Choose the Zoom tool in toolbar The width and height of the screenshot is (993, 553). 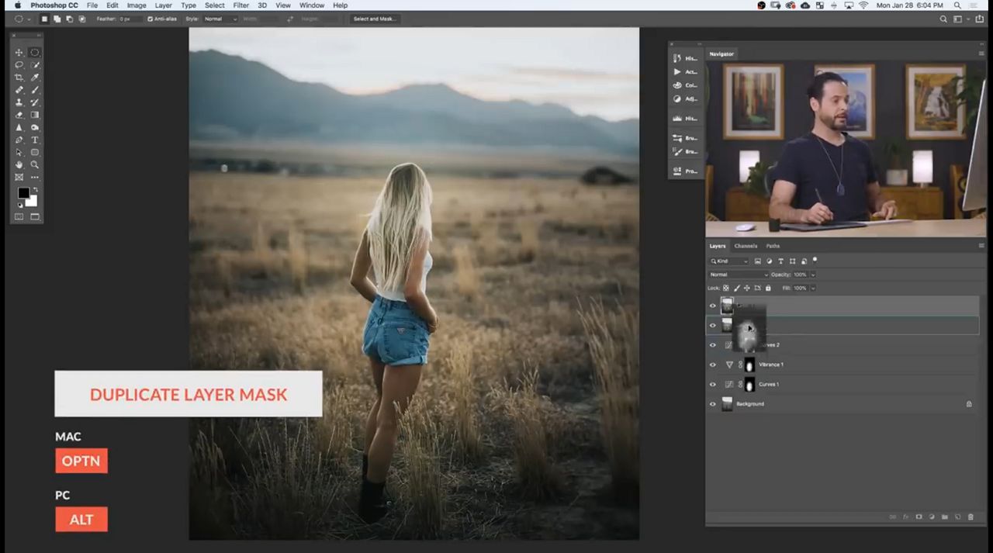[35, 164]
